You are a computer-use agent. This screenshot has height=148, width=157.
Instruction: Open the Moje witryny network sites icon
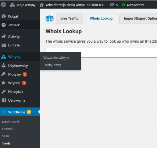12,5
